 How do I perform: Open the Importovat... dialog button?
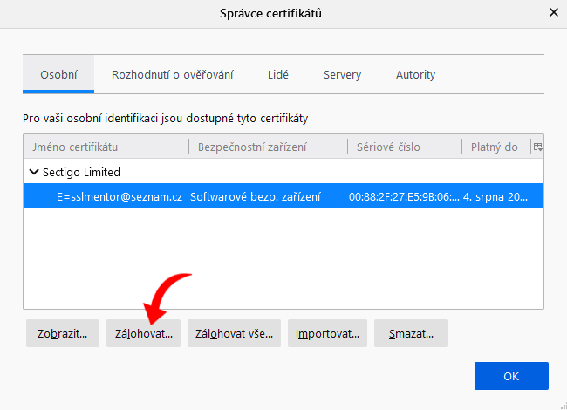tap(328, 333)
